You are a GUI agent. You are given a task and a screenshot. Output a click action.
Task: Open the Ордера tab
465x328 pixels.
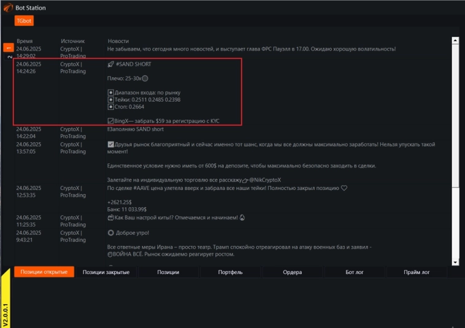pyautogui.click(x=293, y=272)
